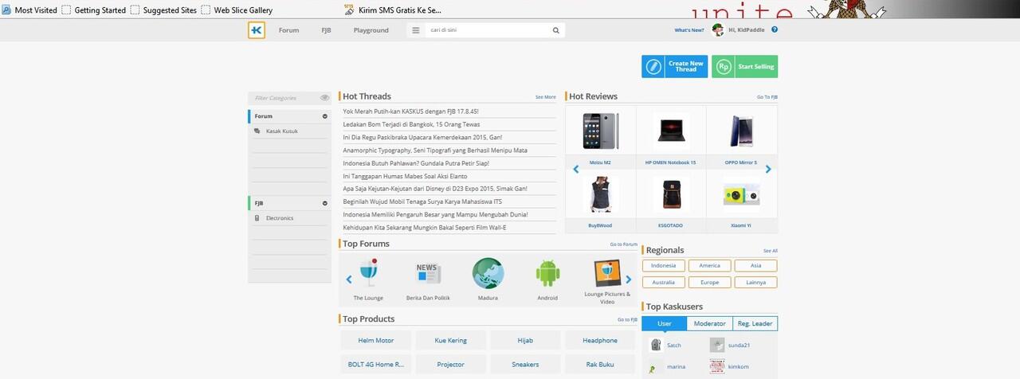Select the Lainnya regional button
Screen dimensions: 1020x379
[x=755, y=283]
